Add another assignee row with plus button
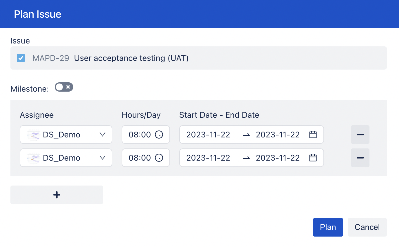This screenshot has width=399, height=247. (x=57, y=195)
